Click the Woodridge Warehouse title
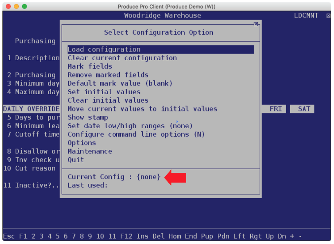The image size is (334, 244). tap(162, 16)
